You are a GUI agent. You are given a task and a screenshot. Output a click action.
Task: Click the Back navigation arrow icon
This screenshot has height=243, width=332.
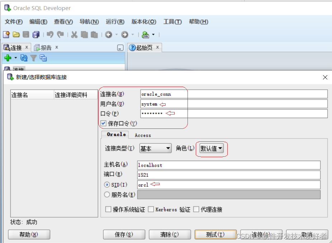pos(109,34)
